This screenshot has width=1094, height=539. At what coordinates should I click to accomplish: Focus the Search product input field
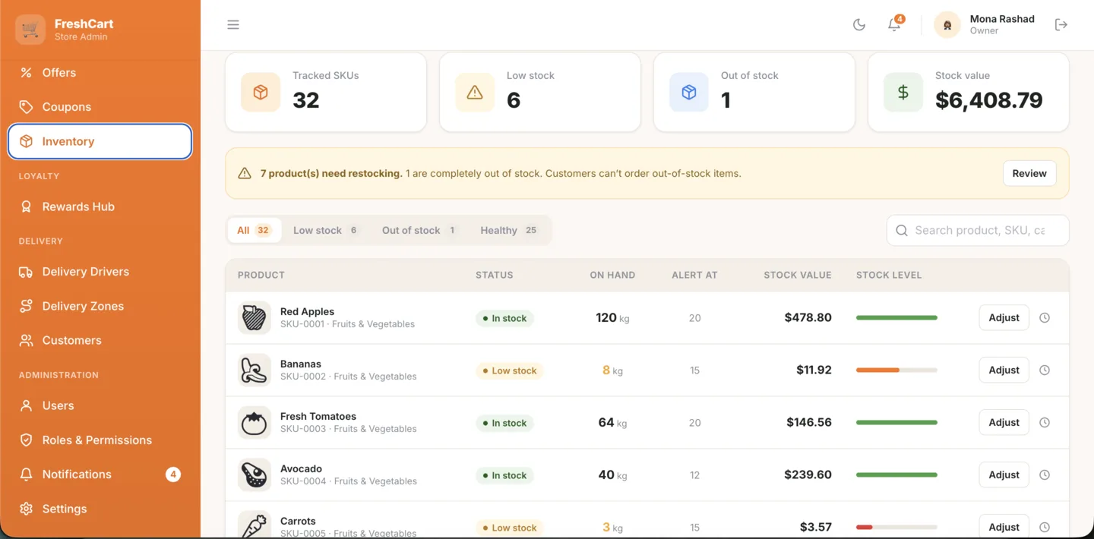coord(978,230)
